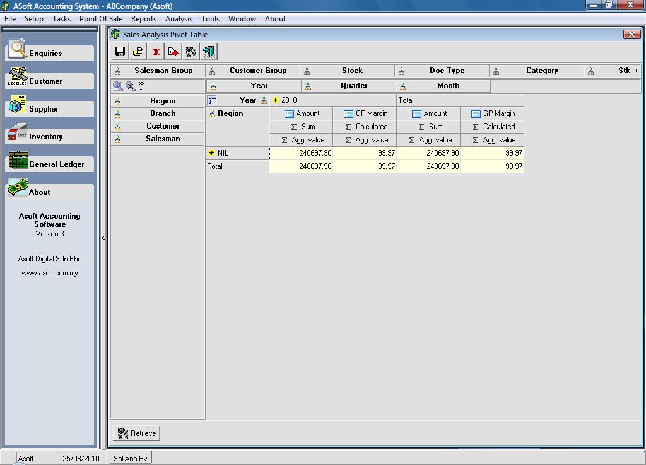The height and width of the screenshot is (465, 646).
Task: Click the gears retrieve toolbar icon
Action: coord(191,52)
